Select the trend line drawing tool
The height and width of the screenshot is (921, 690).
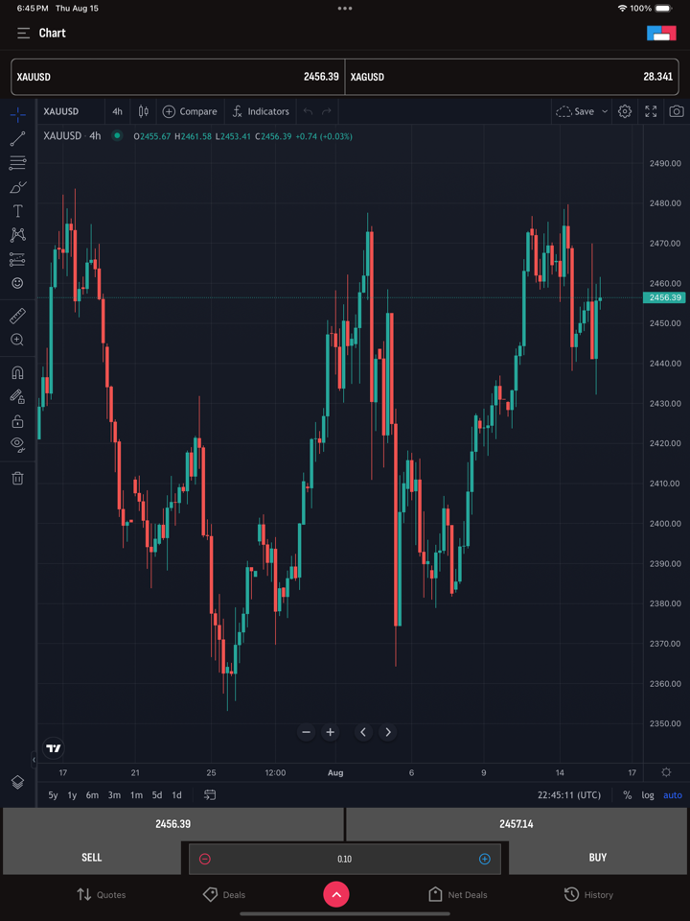pos(17,139)
